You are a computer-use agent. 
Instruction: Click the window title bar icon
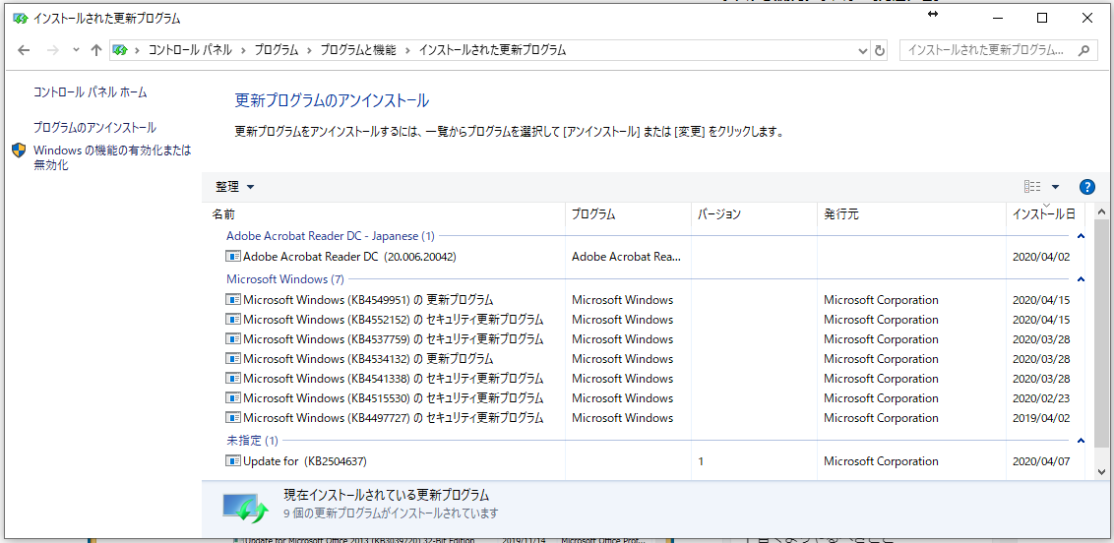pyautogui.click(x=20, y=19)
